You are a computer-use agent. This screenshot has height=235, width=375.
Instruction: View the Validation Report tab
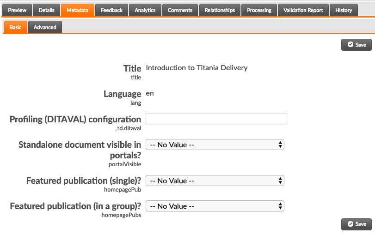point(303,10)
